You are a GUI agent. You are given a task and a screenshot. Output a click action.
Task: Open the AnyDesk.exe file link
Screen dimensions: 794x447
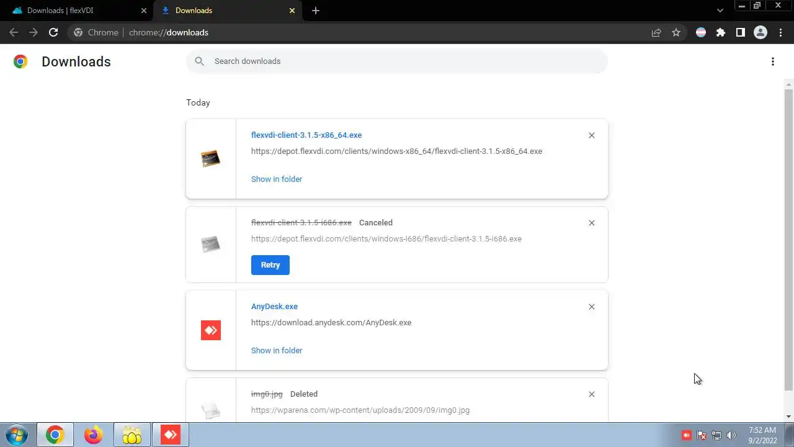pos(274,306)
